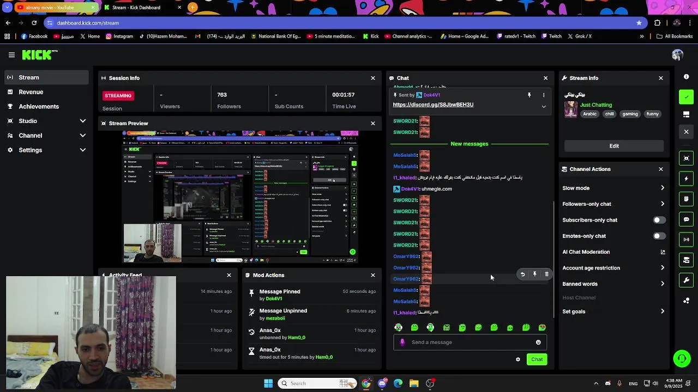Toggle Subscribers-only chat switch
The height and width of the screenshot is (392, 698).
coord(659,220)
